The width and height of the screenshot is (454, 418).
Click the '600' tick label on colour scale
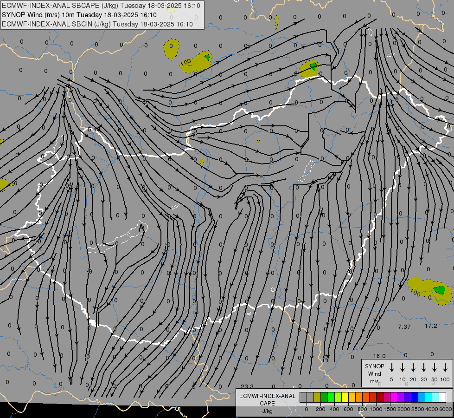coord(348,409)
